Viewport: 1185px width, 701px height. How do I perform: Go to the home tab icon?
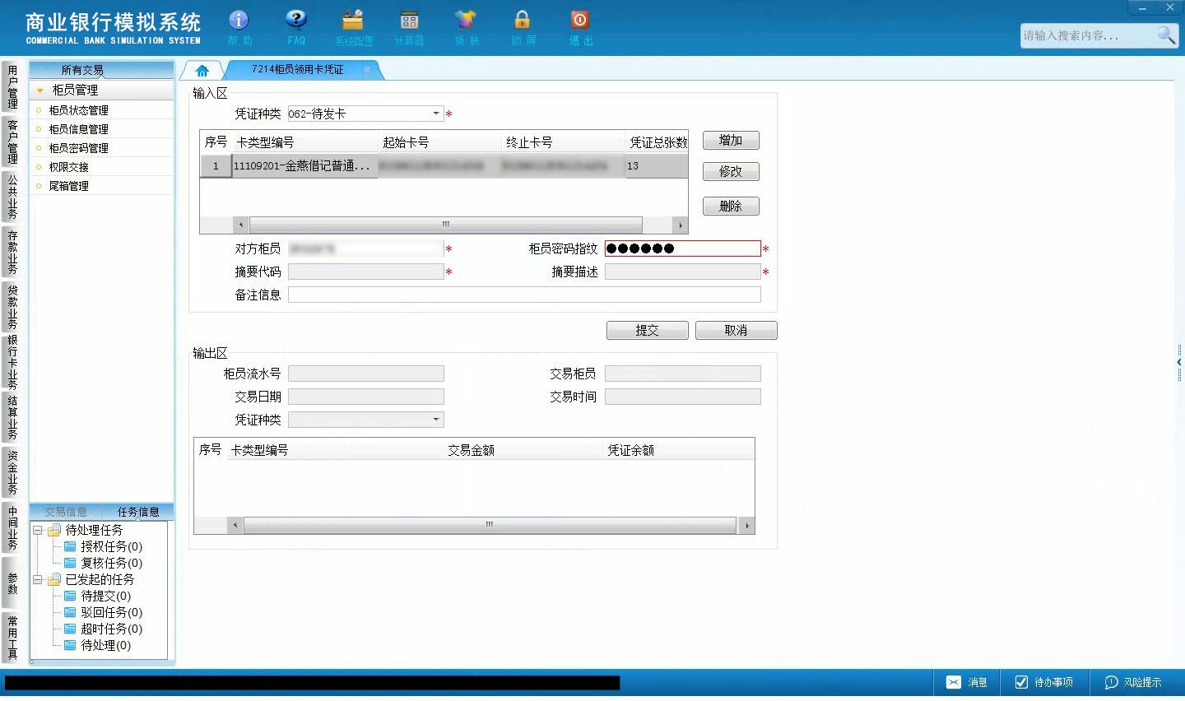click(x=202, y=71)
